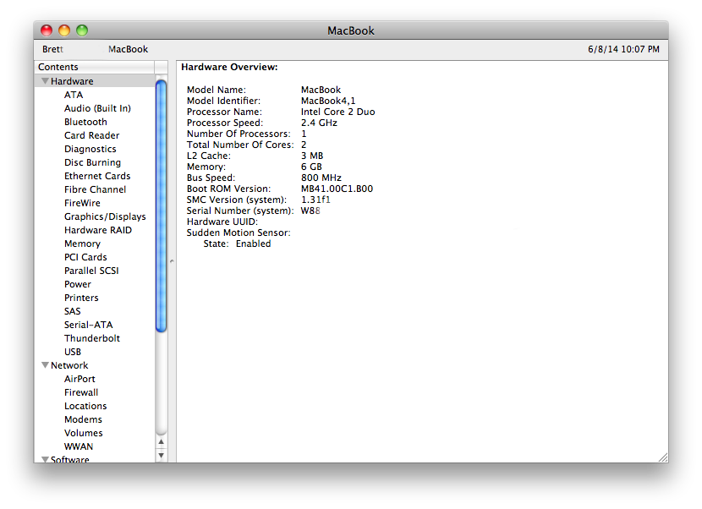Click the Intel Core 2 Duo value
The image size is (702, 509).
(338, 112)
